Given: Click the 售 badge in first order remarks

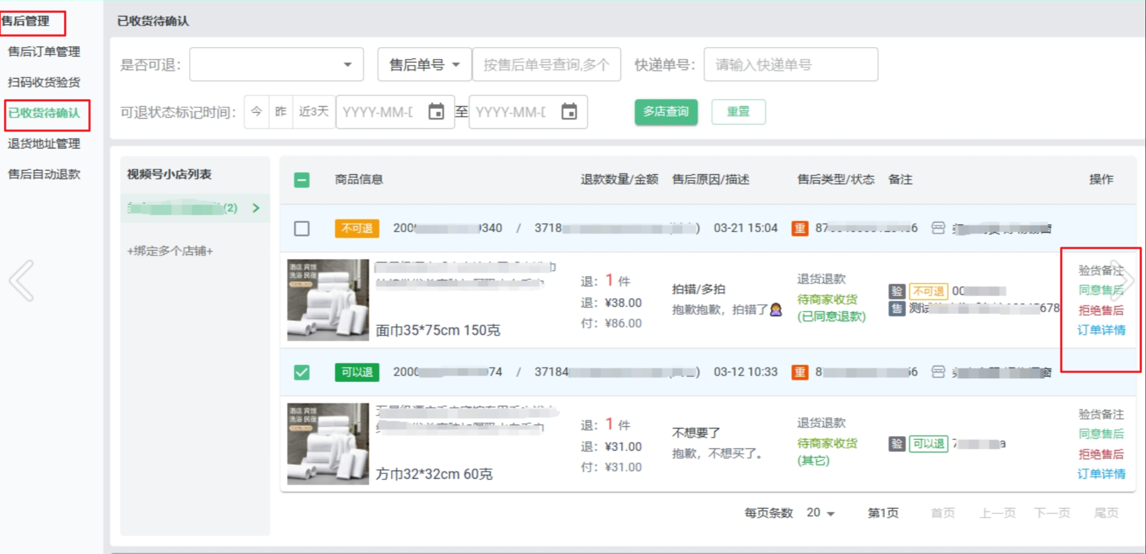Looking at the screenshot, I should [897, 308].
